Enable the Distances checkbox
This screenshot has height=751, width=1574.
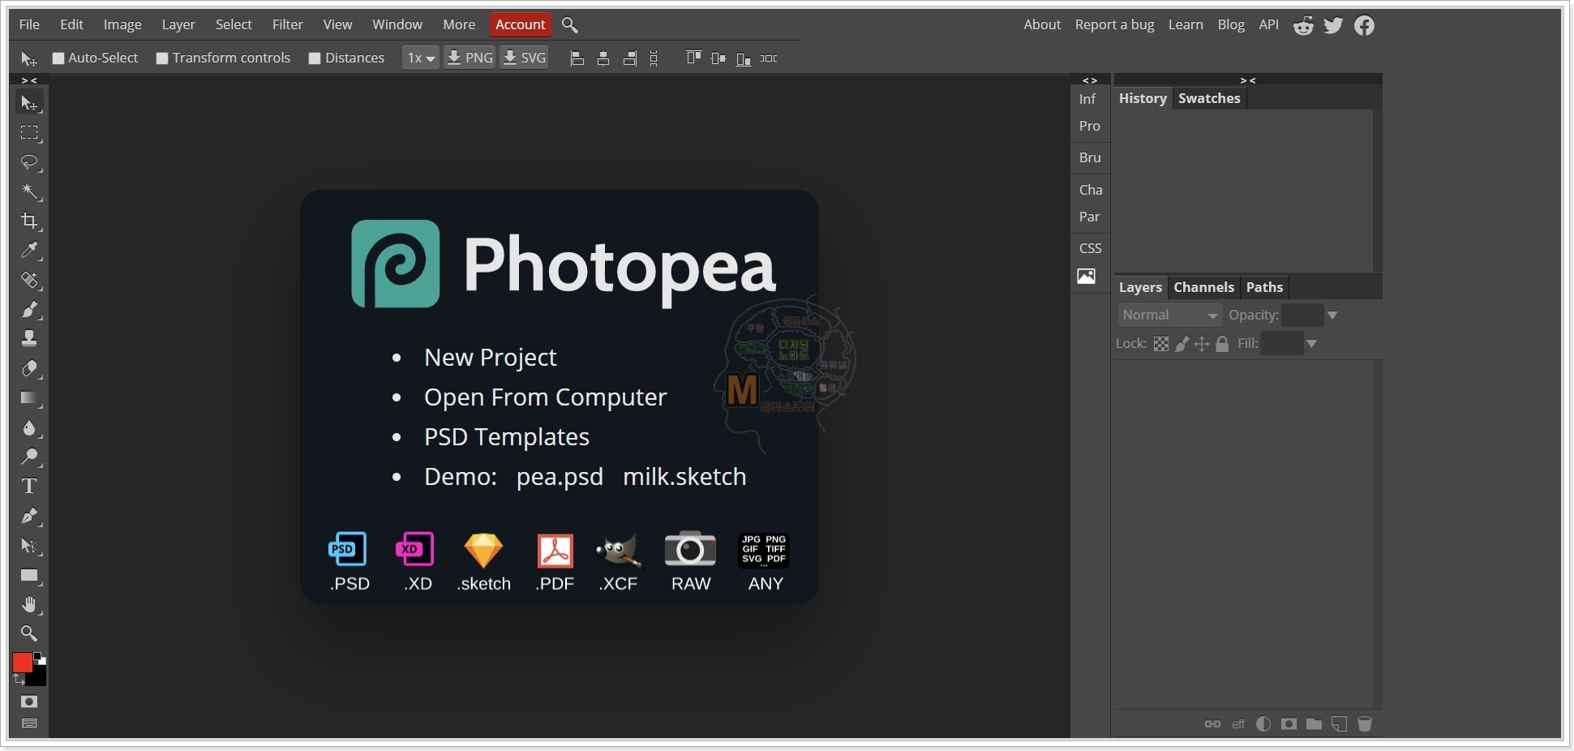point(315,58)
